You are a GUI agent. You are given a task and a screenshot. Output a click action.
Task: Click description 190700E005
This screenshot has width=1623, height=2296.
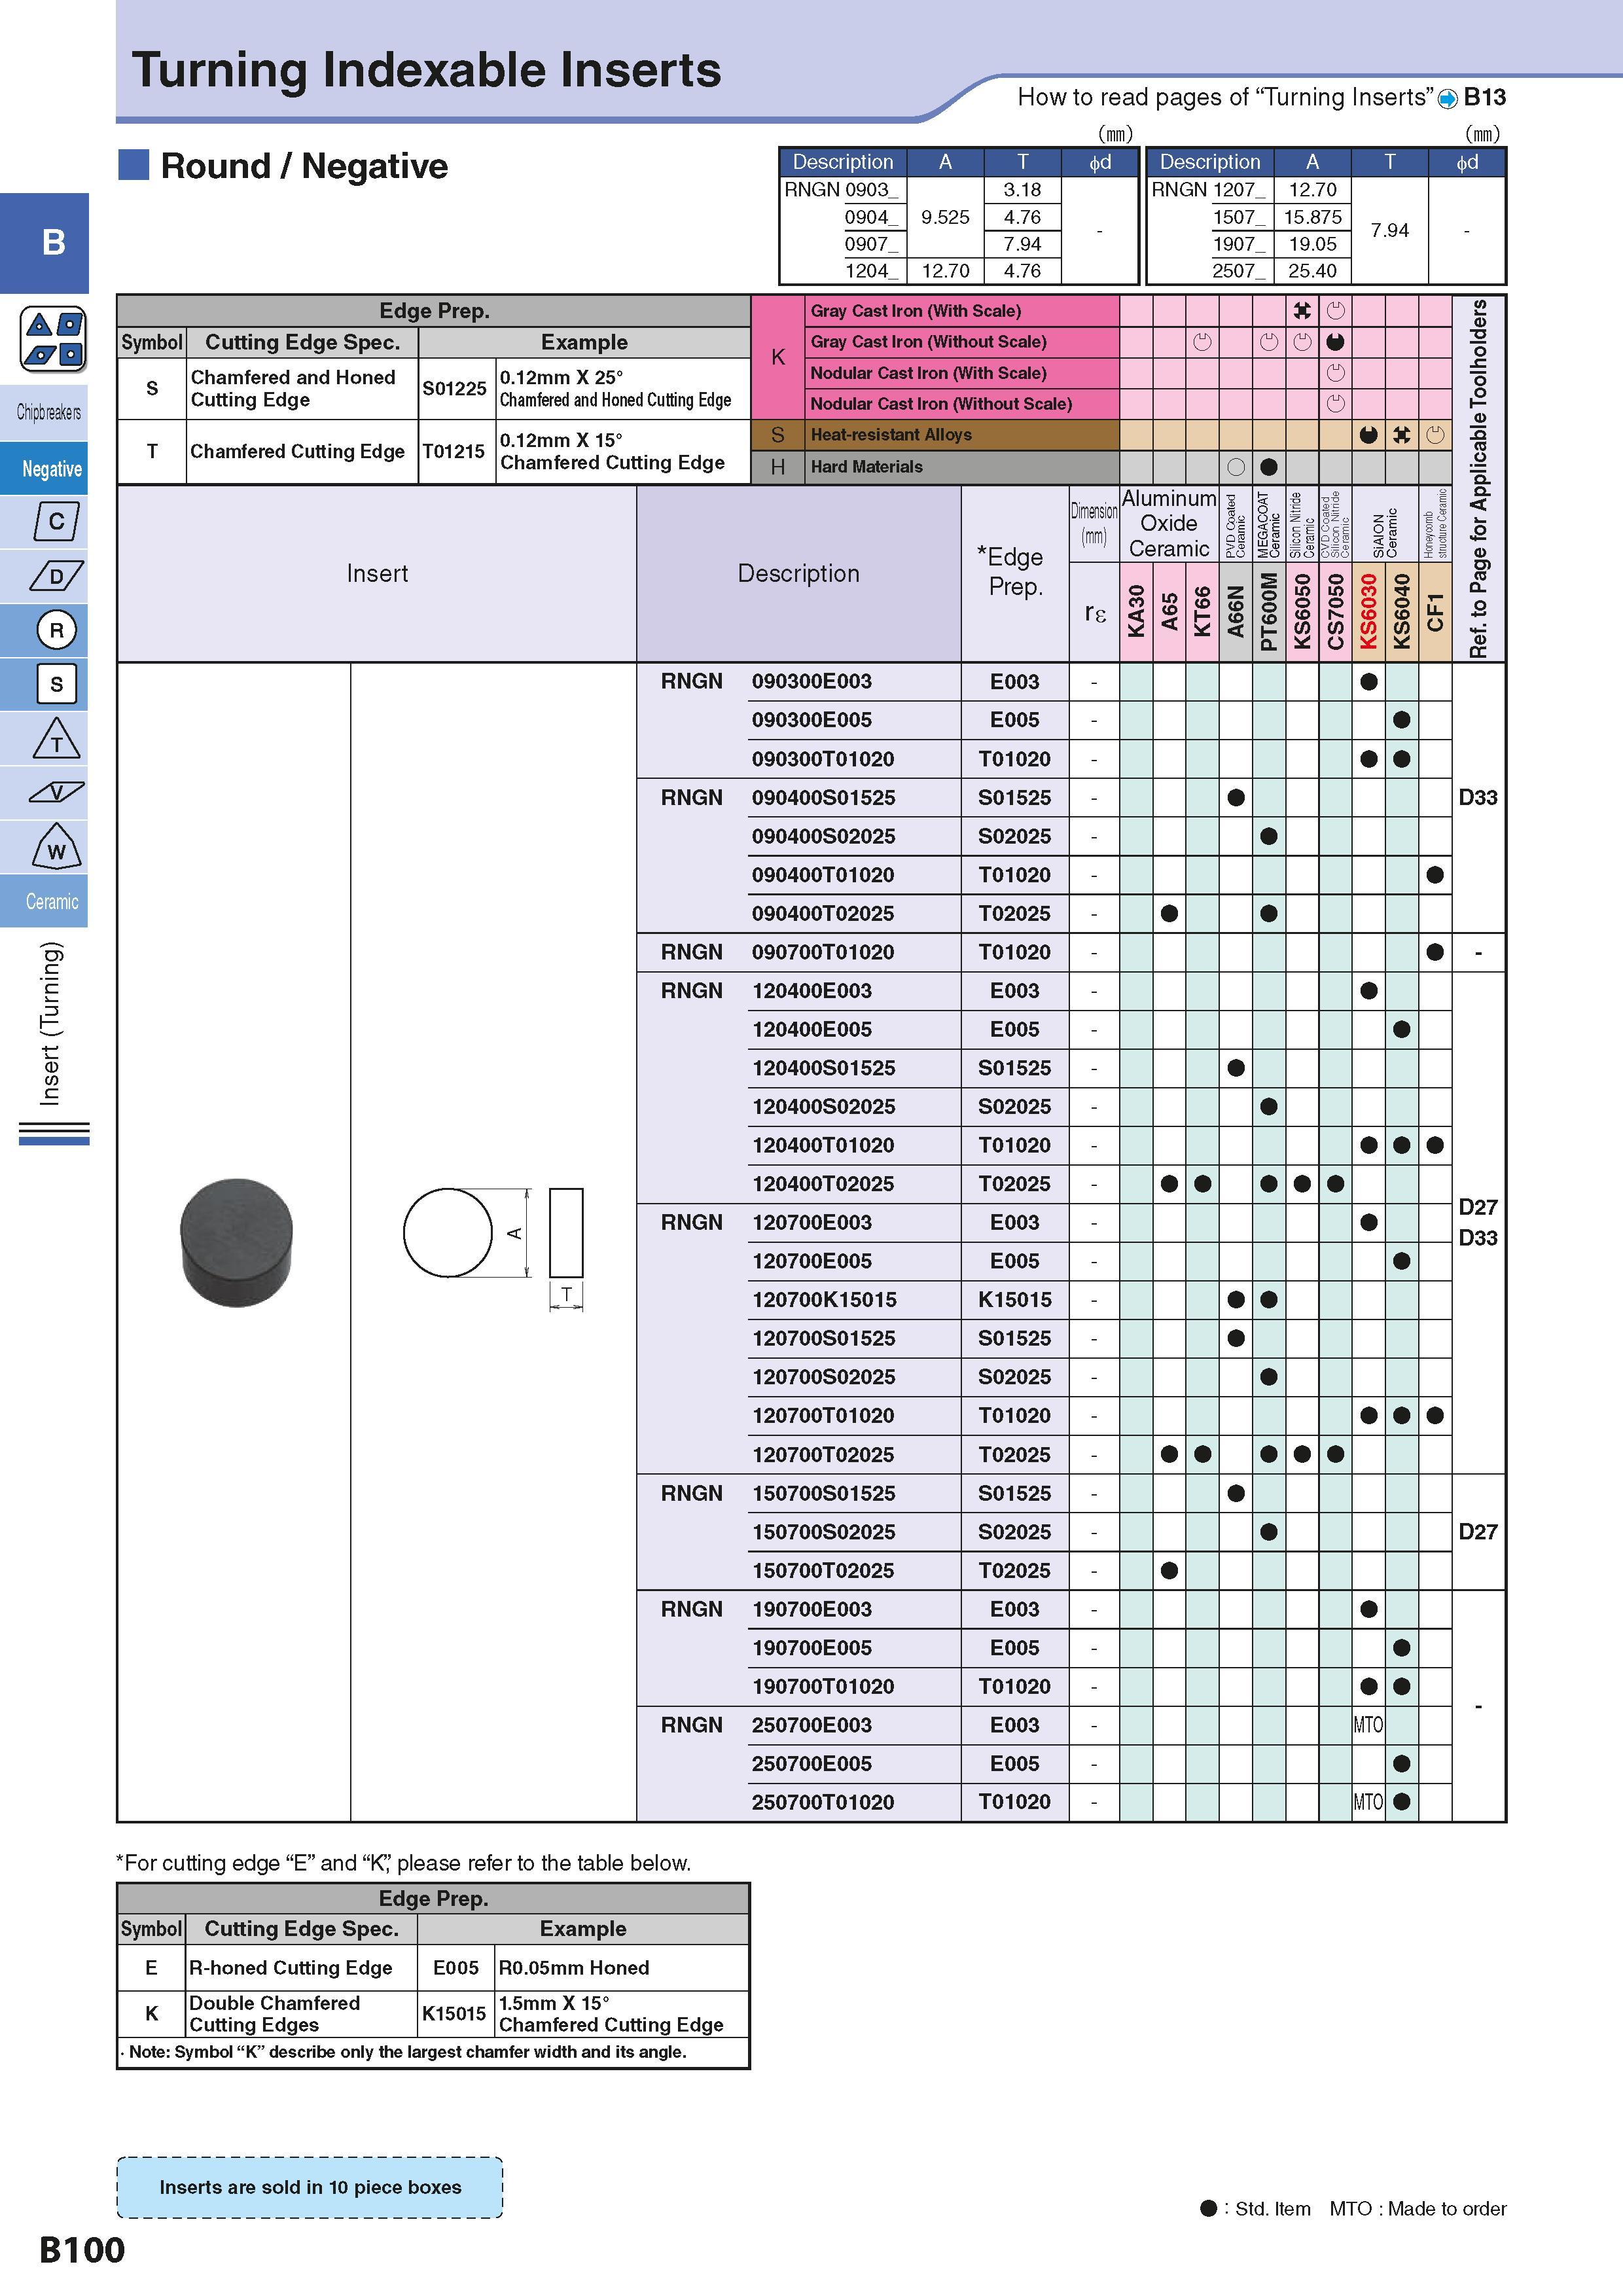[812, 1647]
